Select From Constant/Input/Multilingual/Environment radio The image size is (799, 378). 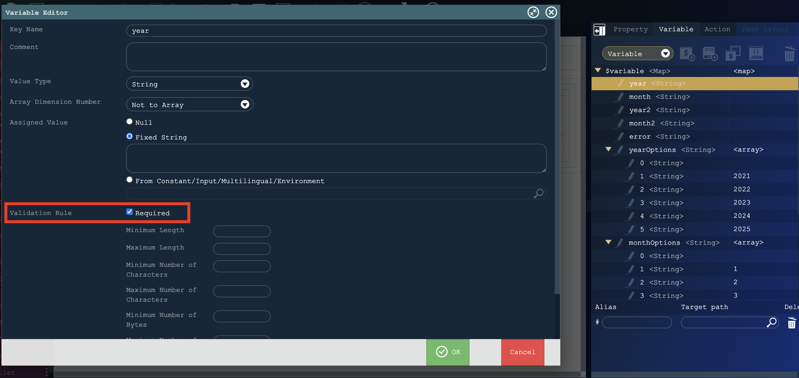[x=129, y=180]
